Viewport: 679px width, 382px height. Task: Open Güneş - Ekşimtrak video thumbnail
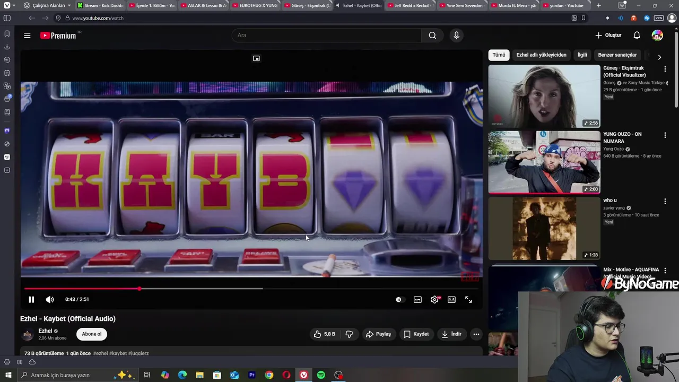(x=544, y=97)
